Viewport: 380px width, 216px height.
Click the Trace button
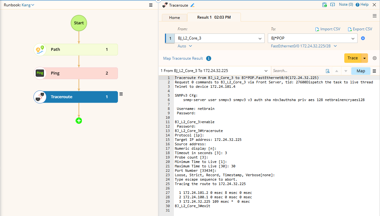pyautogui.click(x=352, y=58)
